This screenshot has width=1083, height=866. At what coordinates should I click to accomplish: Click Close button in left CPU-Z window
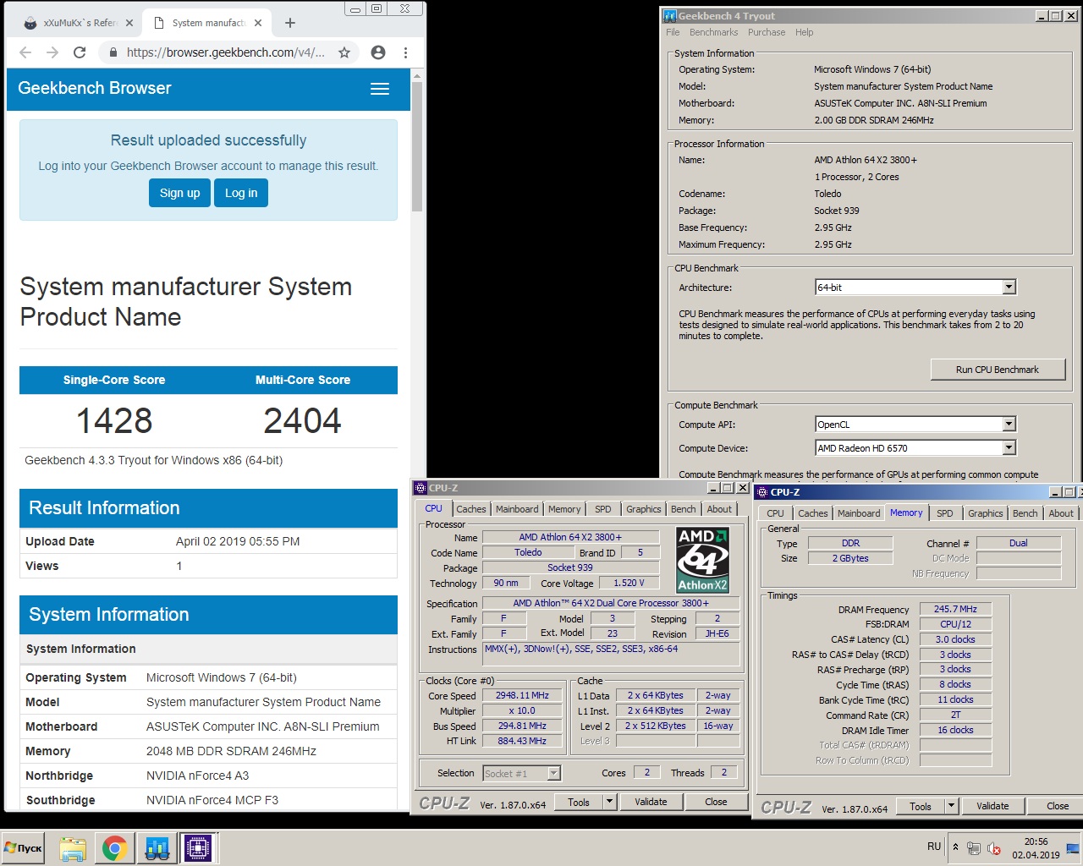tap(716, 802)
